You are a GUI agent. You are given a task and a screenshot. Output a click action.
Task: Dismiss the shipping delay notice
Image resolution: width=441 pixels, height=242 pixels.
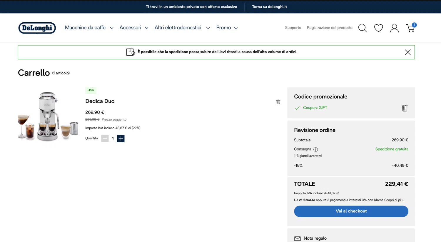click(407, 52)
